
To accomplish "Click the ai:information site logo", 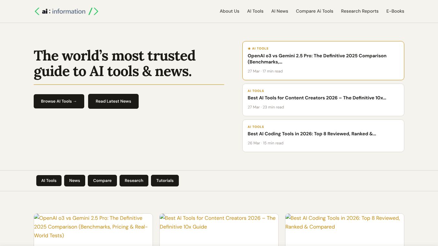I will [x=66, y=11].
